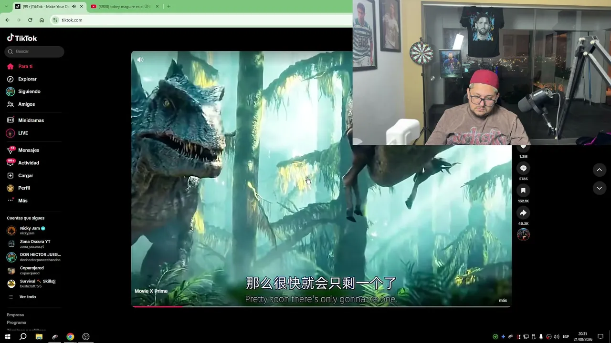Screen dimensions: 611x343
Task: Open the Siguiendo feed
Action: click(x=24, y=91)
